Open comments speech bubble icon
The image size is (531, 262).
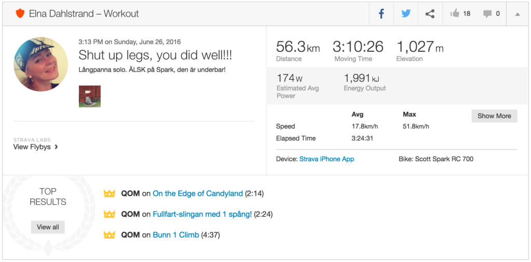tap(487, 14)
